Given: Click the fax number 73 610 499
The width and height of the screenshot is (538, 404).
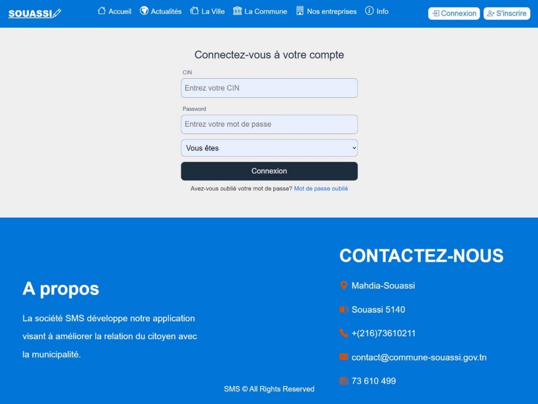Looking at the screenshot, I should 373,381.
